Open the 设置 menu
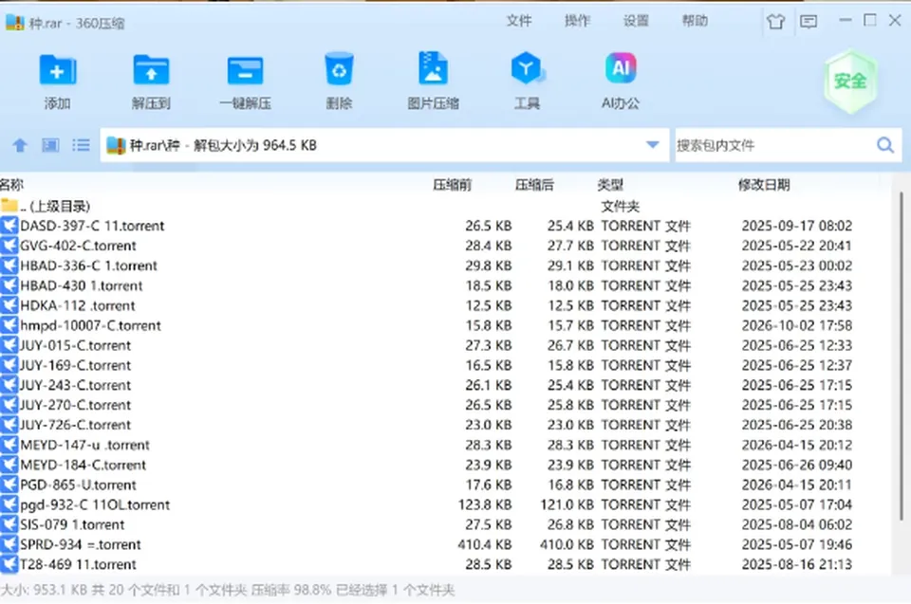This screenshot has height=604, width=911. (636, 22)
